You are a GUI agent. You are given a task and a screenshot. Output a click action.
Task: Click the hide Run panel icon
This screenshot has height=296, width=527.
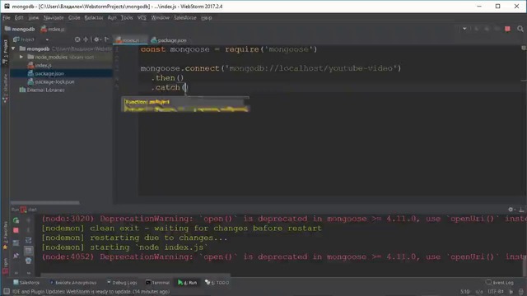pos(521,210)
